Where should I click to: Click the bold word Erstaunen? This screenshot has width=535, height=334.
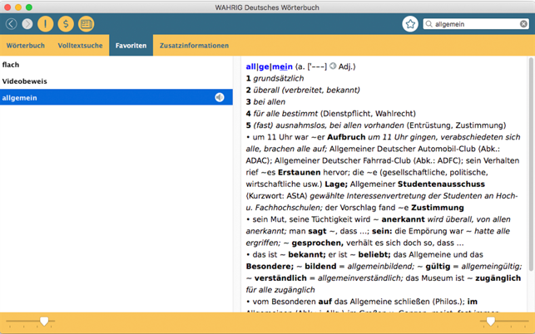(x=300, y=173)
